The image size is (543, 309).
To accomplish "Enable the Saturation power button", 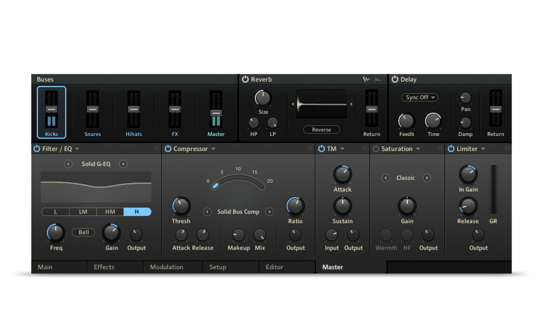I will [x=376, y=149].
